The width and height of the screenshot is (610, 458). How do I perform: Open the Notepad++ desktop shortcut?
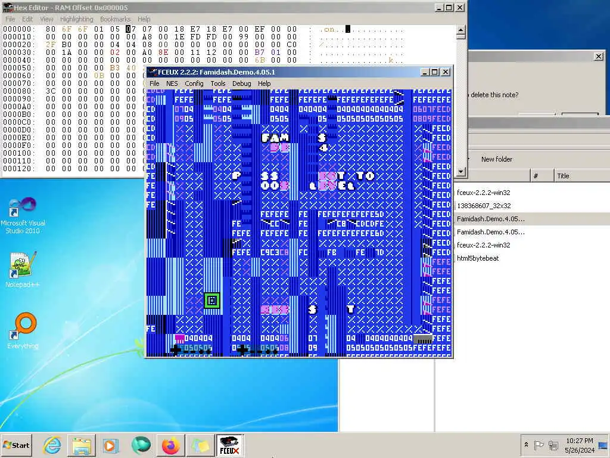click(x=23, y=269)
